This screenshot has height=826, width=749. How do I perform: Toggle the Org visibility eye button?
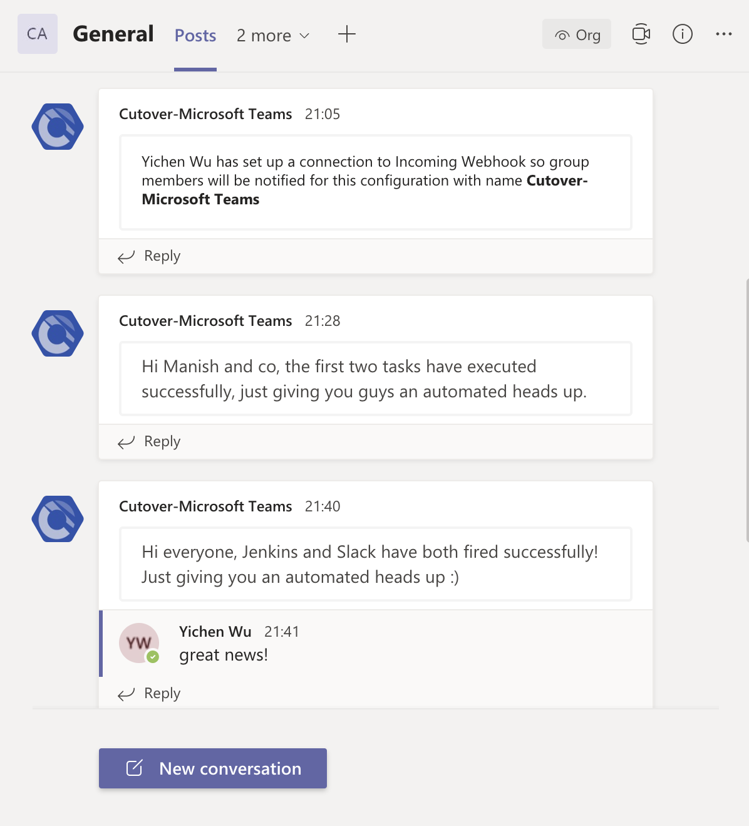click(577, 34)
